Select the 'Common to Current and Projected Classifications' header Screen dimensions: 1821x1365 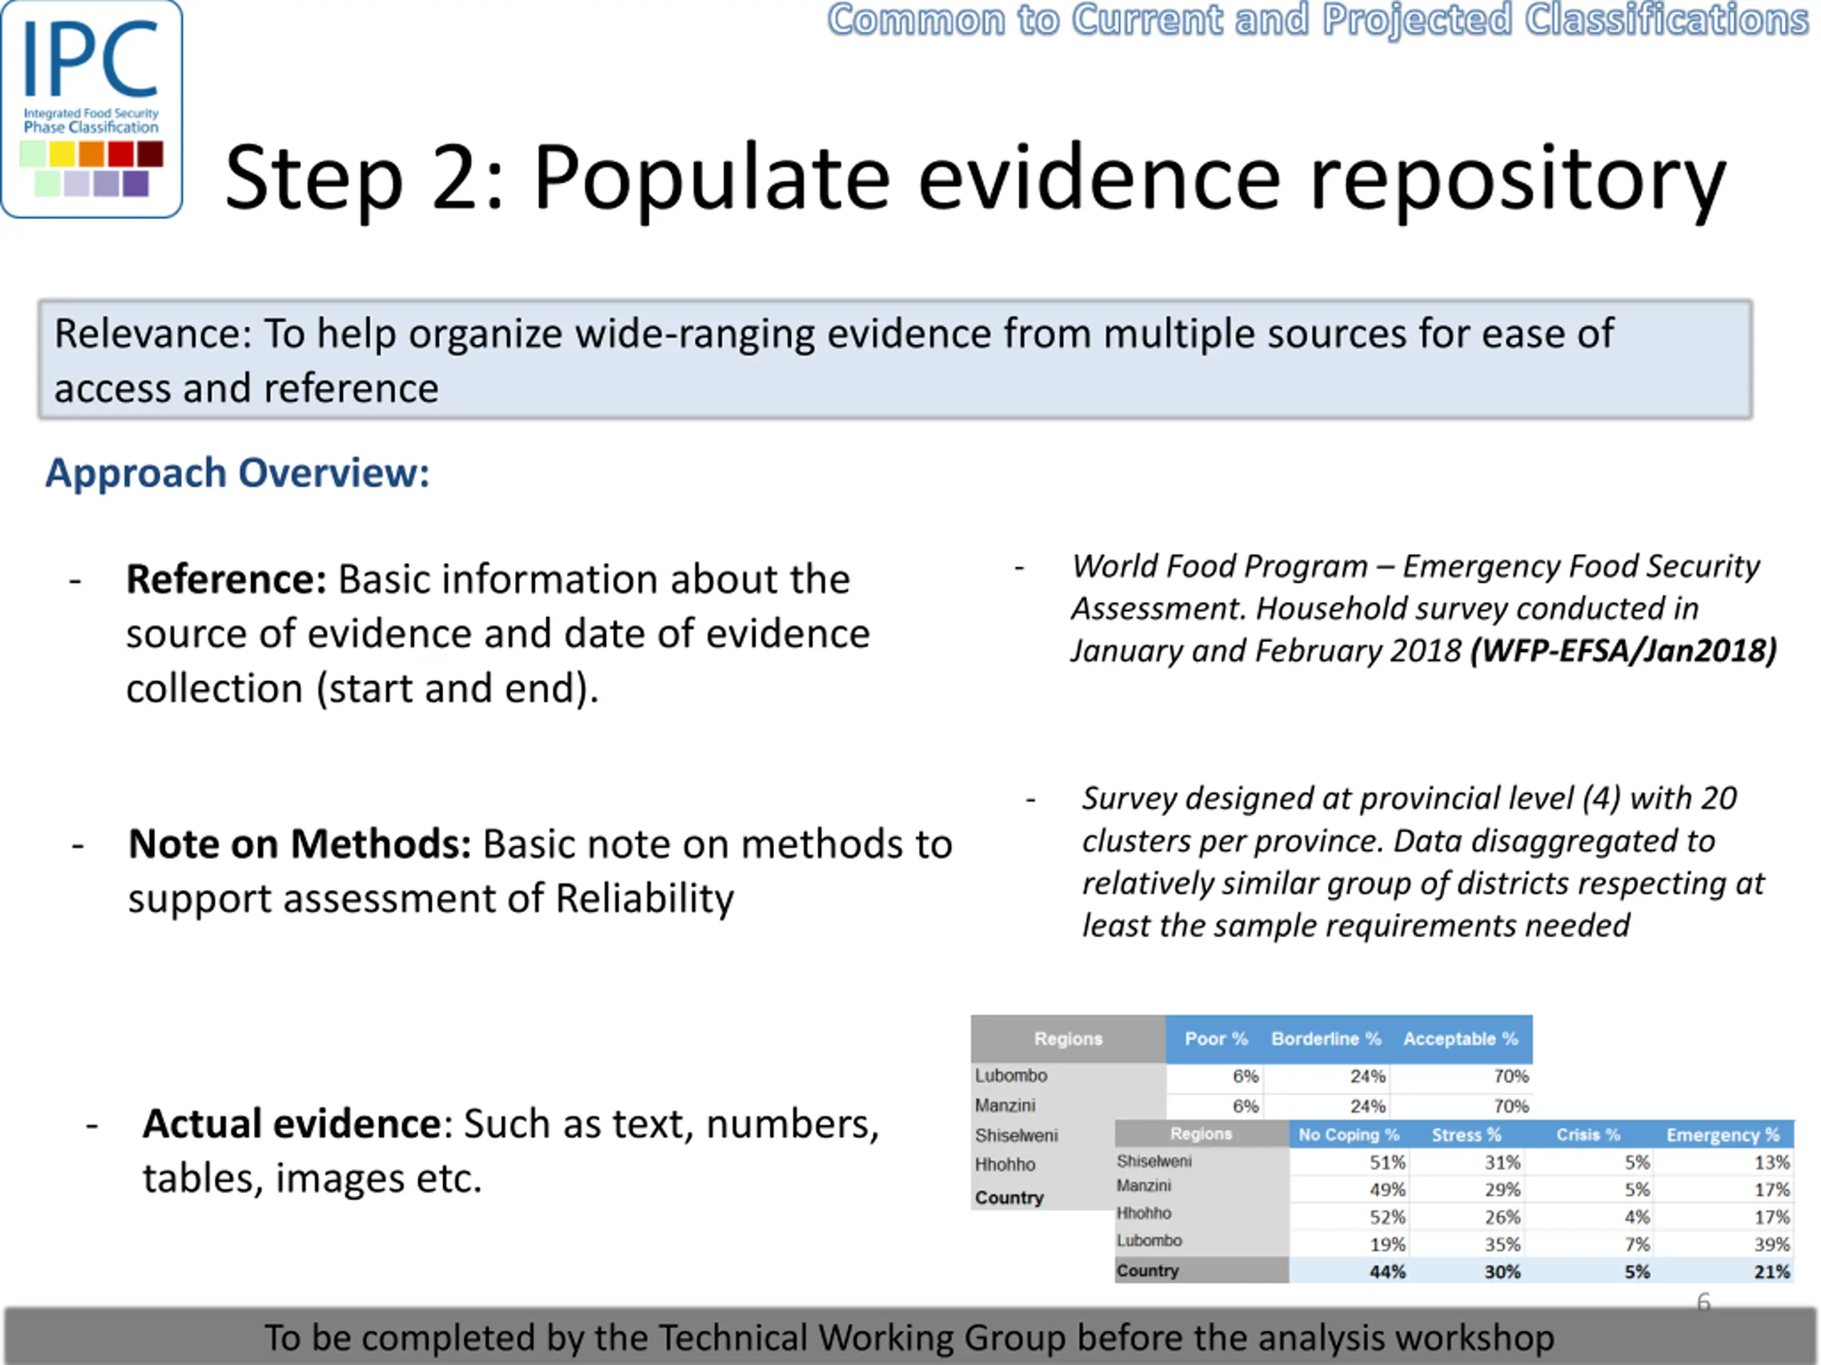pos(1318,20)
